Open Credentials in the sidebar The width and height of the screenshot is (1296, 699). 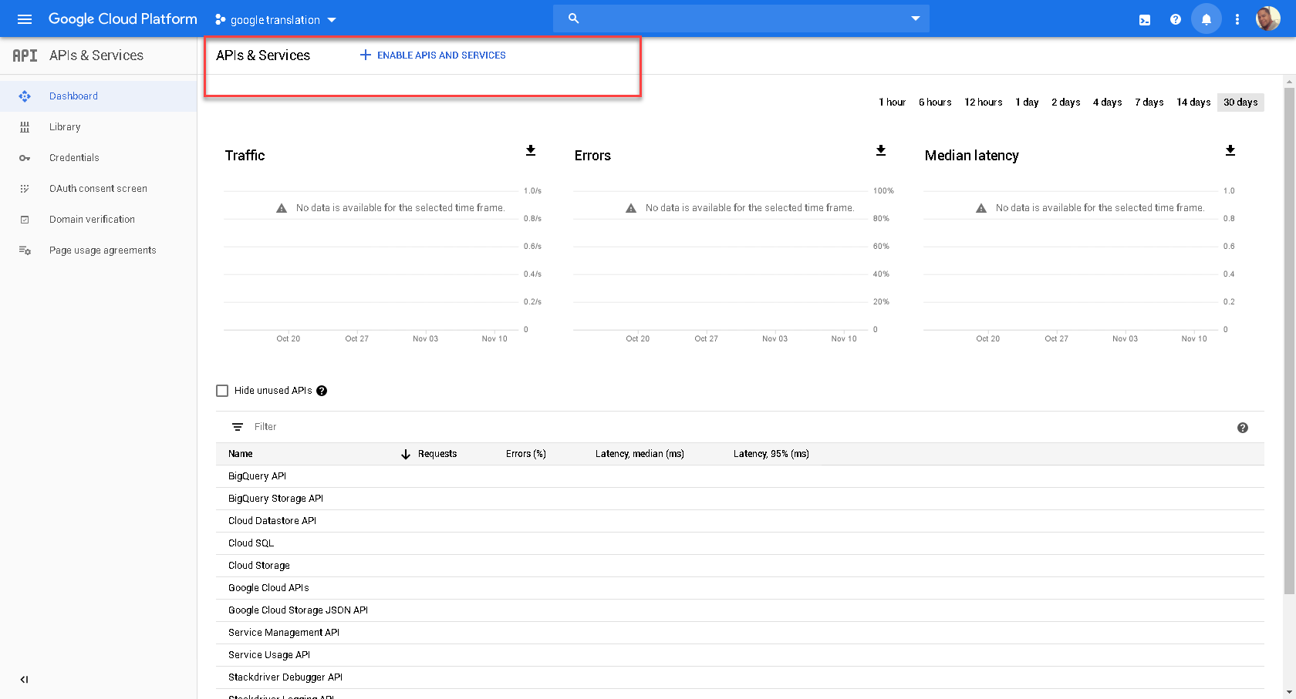pyautogui.click(x=98, y=158)
